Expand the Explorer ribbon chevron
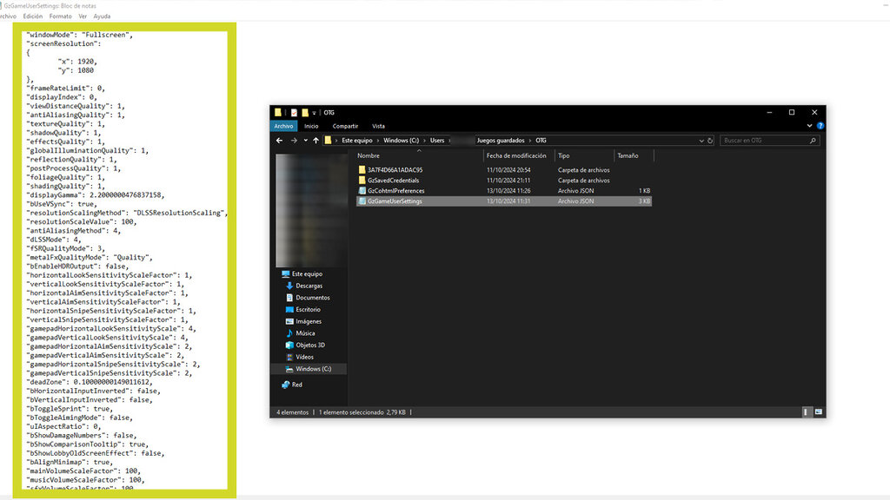This screenshot has width=890, height=500. (x=808, y=126)
